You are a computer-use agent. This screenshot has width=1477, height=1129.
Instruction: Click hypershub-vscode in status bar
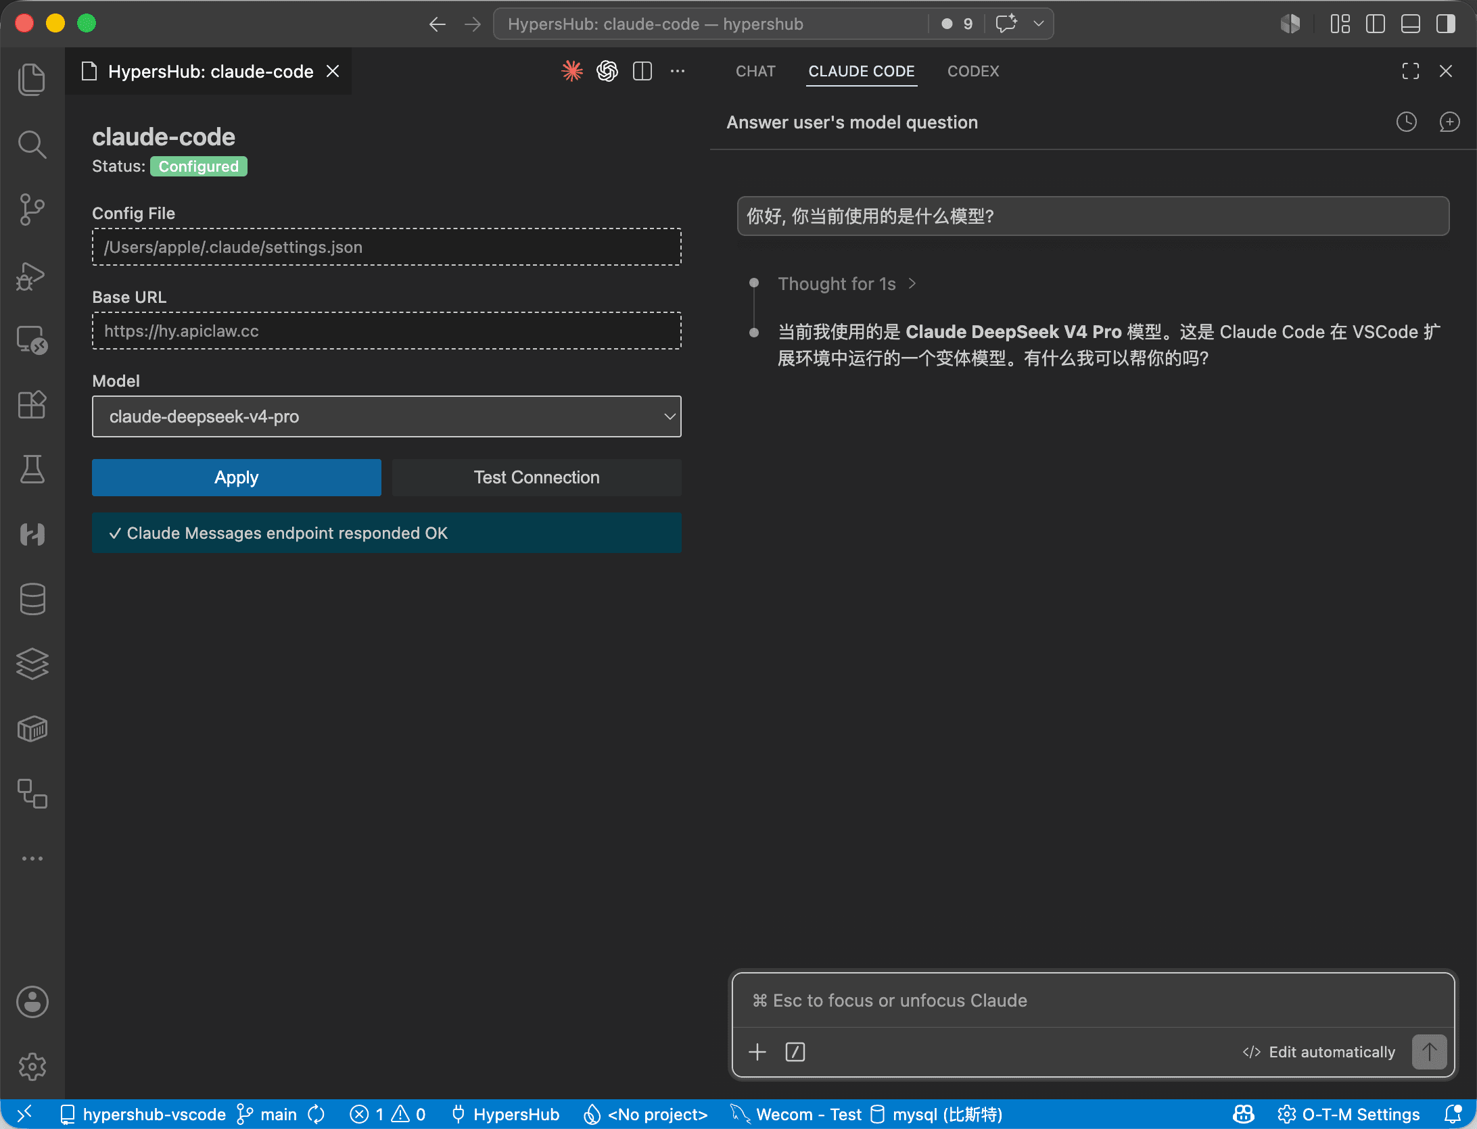pos(143,1114)
